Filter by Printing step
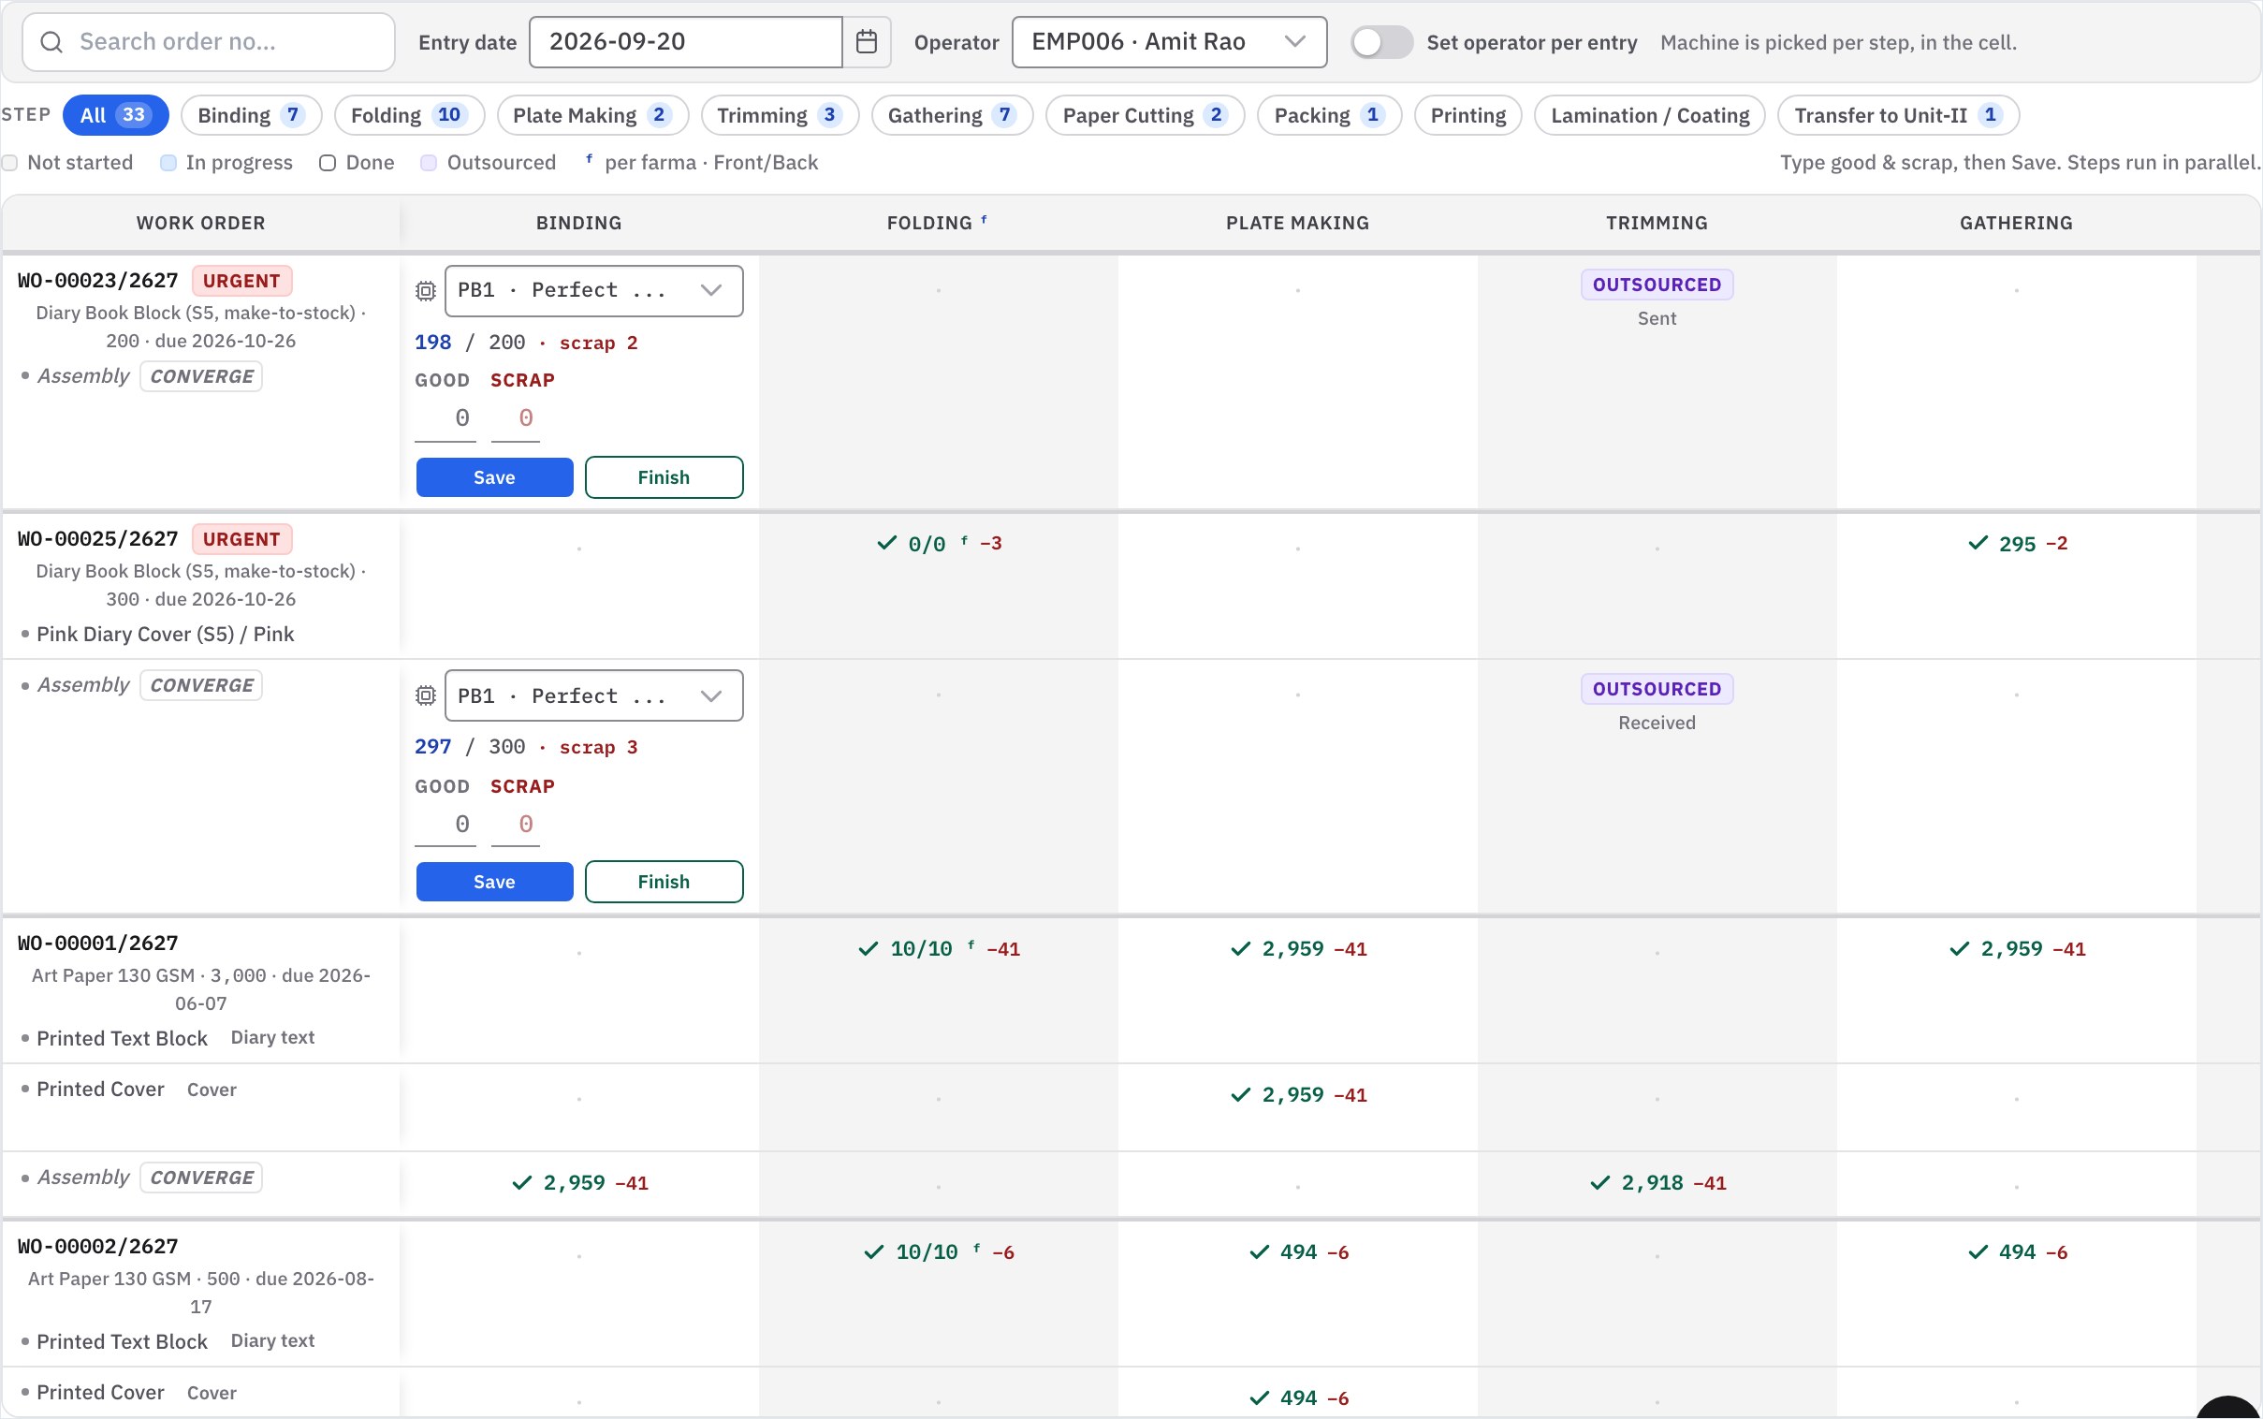2263x1419 pixels. (1467, 115)
